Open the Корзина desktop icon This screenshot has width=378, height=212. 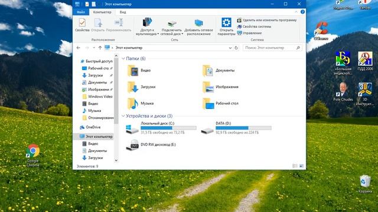[365, 184]
